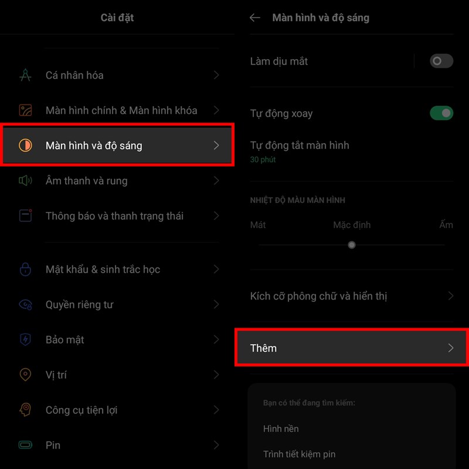This screenshot has width=469, height=469.
Task: Open Công cụ tiện lợi menu item
Action: pyautogui.click(x=117, y=410)
